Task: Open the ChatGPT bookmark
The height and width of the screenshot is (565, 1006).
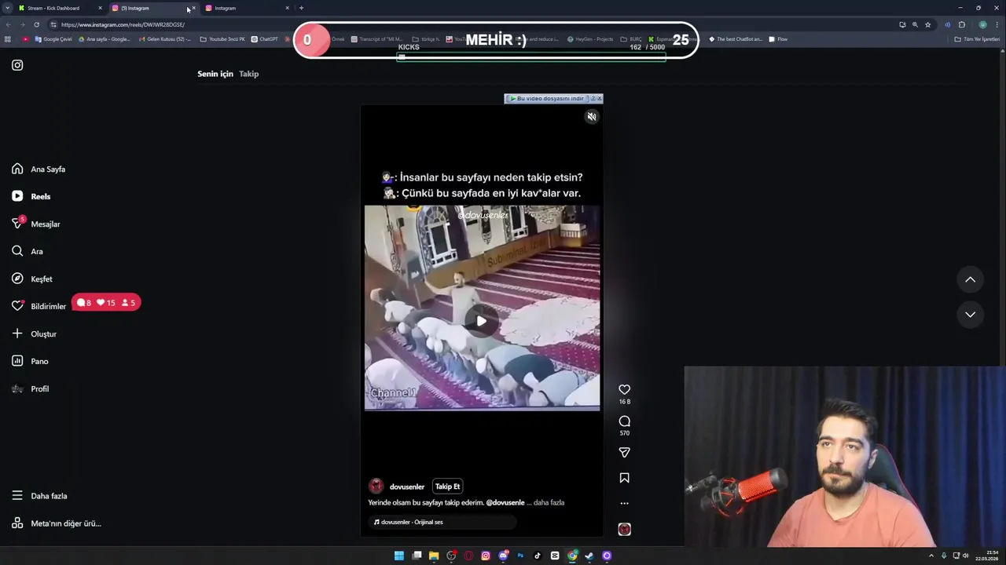Action: click(265, 39)
